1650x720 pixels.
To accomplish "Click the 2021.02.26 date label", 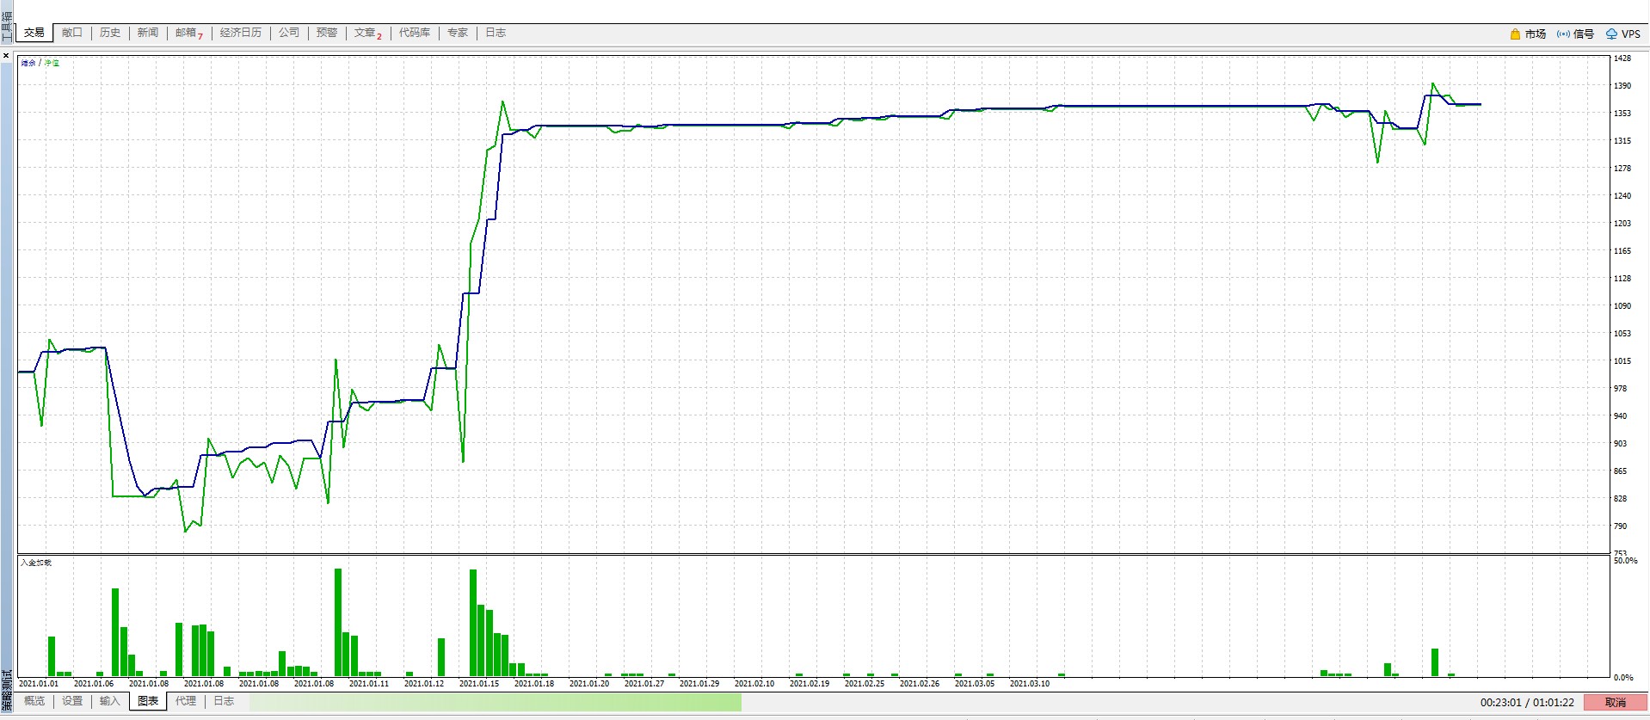I will click(x=920, y=684).
